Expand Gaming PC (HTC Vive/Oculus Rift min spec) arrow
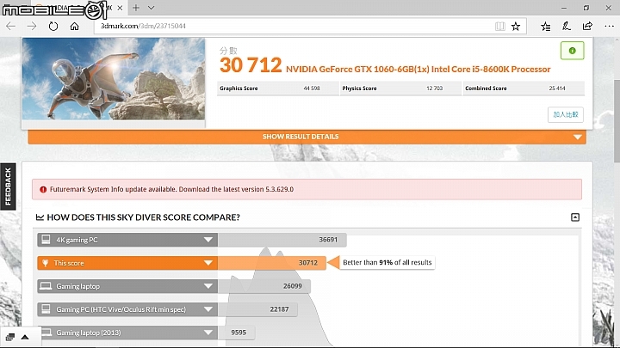The width and height of the screenshot is (620, 348). click(208, 309)
